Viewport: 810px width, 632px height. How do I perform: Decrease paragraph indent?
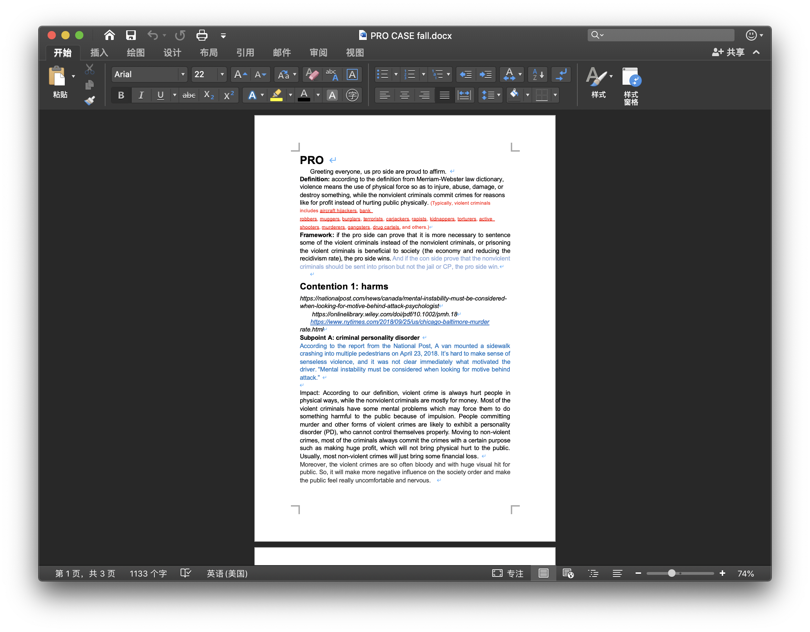[465, 74]
